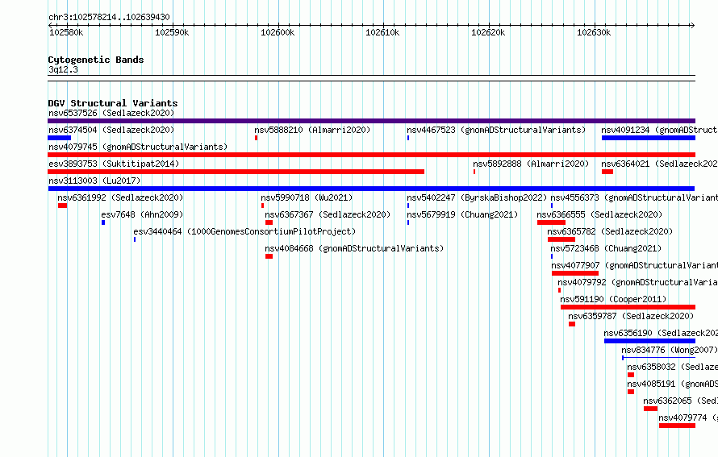Click nsv6364021 variant label
Screen dimensions: 718x457
coord(659,164)
